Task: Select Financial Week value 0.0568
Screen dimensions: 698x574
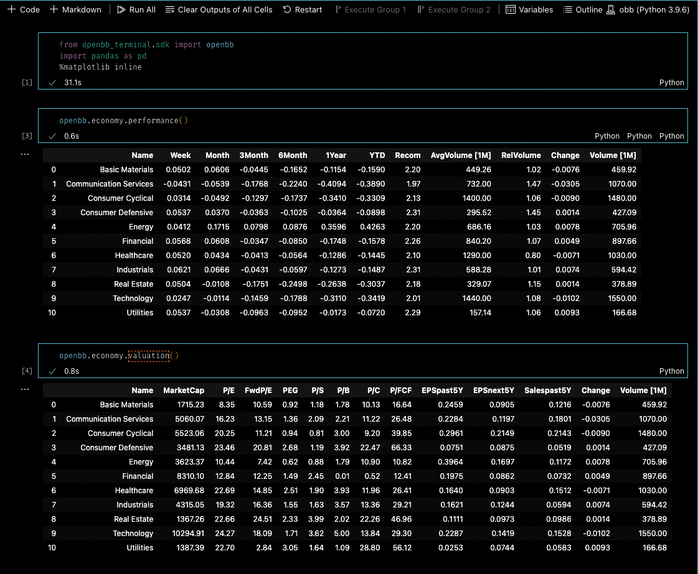Action: 178,241
